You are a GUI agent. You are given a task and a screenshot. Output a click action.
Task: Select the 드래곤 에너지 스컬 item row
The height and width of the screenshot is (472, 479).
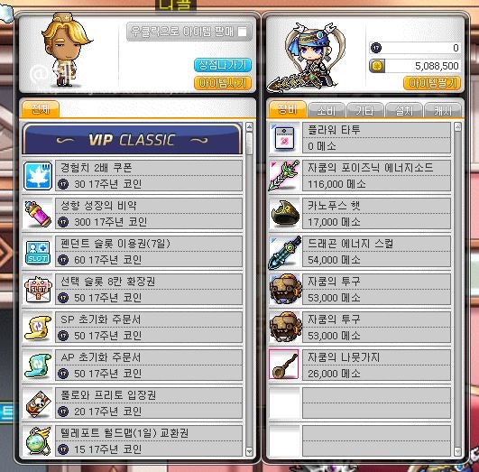(360, 252)
